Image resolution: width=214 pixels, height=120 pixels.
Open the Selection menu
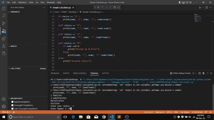point(22,2)
